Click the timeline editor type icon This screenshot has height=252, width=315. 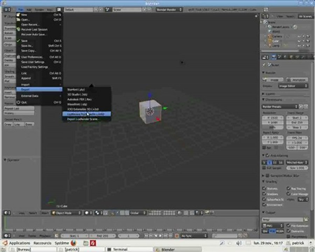[7, 236]
